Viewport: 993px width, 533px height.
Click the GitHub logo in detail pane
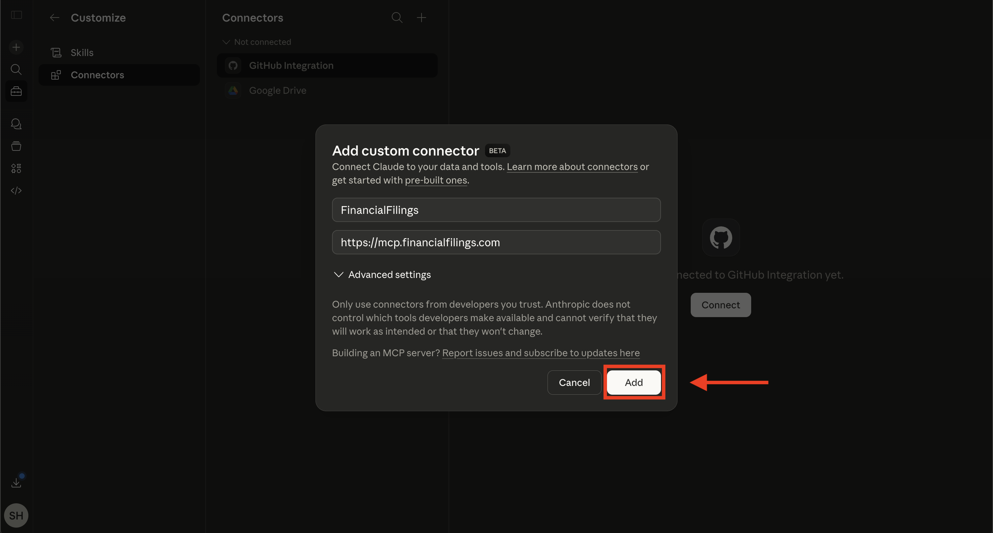[x=721, y=237]
